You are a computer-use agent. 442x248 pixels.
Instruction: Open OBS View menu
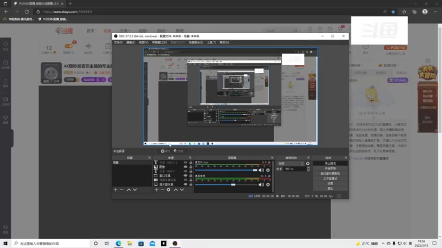pyautogui.click(x=144, y=42)
